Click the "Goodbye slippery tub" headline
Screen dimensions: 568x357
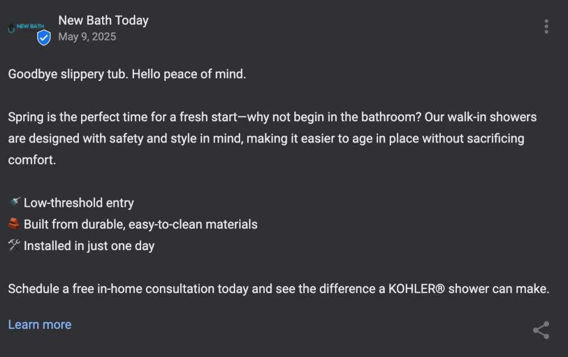(68, 74)
